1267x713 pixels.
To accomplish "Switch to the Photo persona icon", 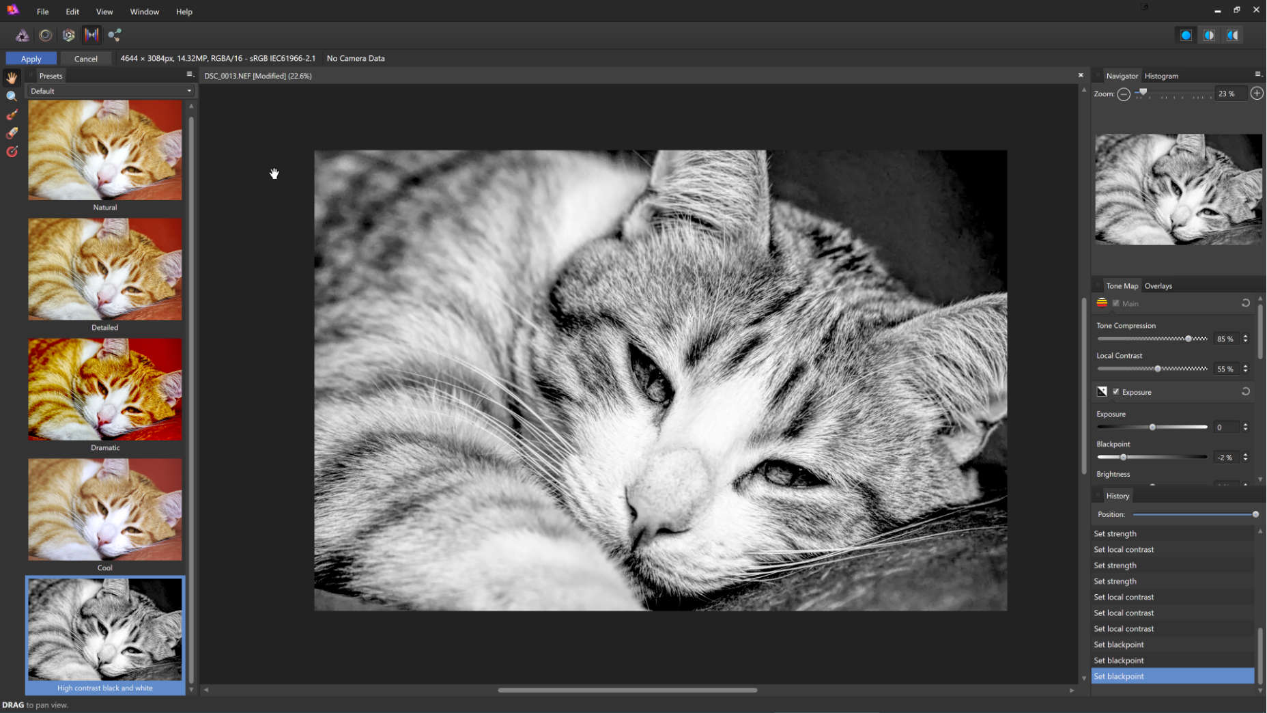I will coord(23,35).
